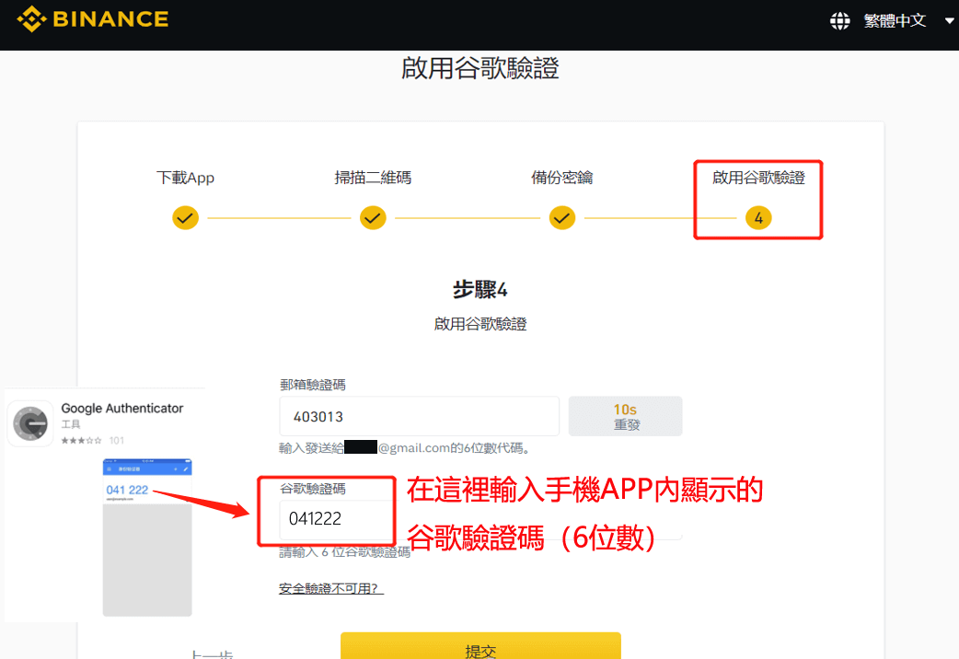Image resolution: width=959 pixels, height=659 pixels.
Task: Click the 重發 resend code button
Action: pyautogui.click(x=625, y=415)
